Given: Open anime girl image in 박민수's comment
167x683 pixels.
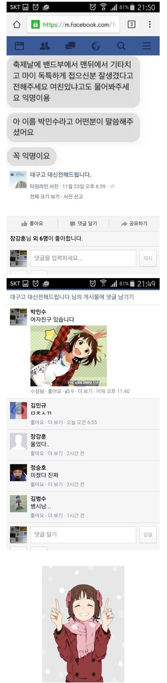Looking at the screenshot, I should tap(69, 356).
